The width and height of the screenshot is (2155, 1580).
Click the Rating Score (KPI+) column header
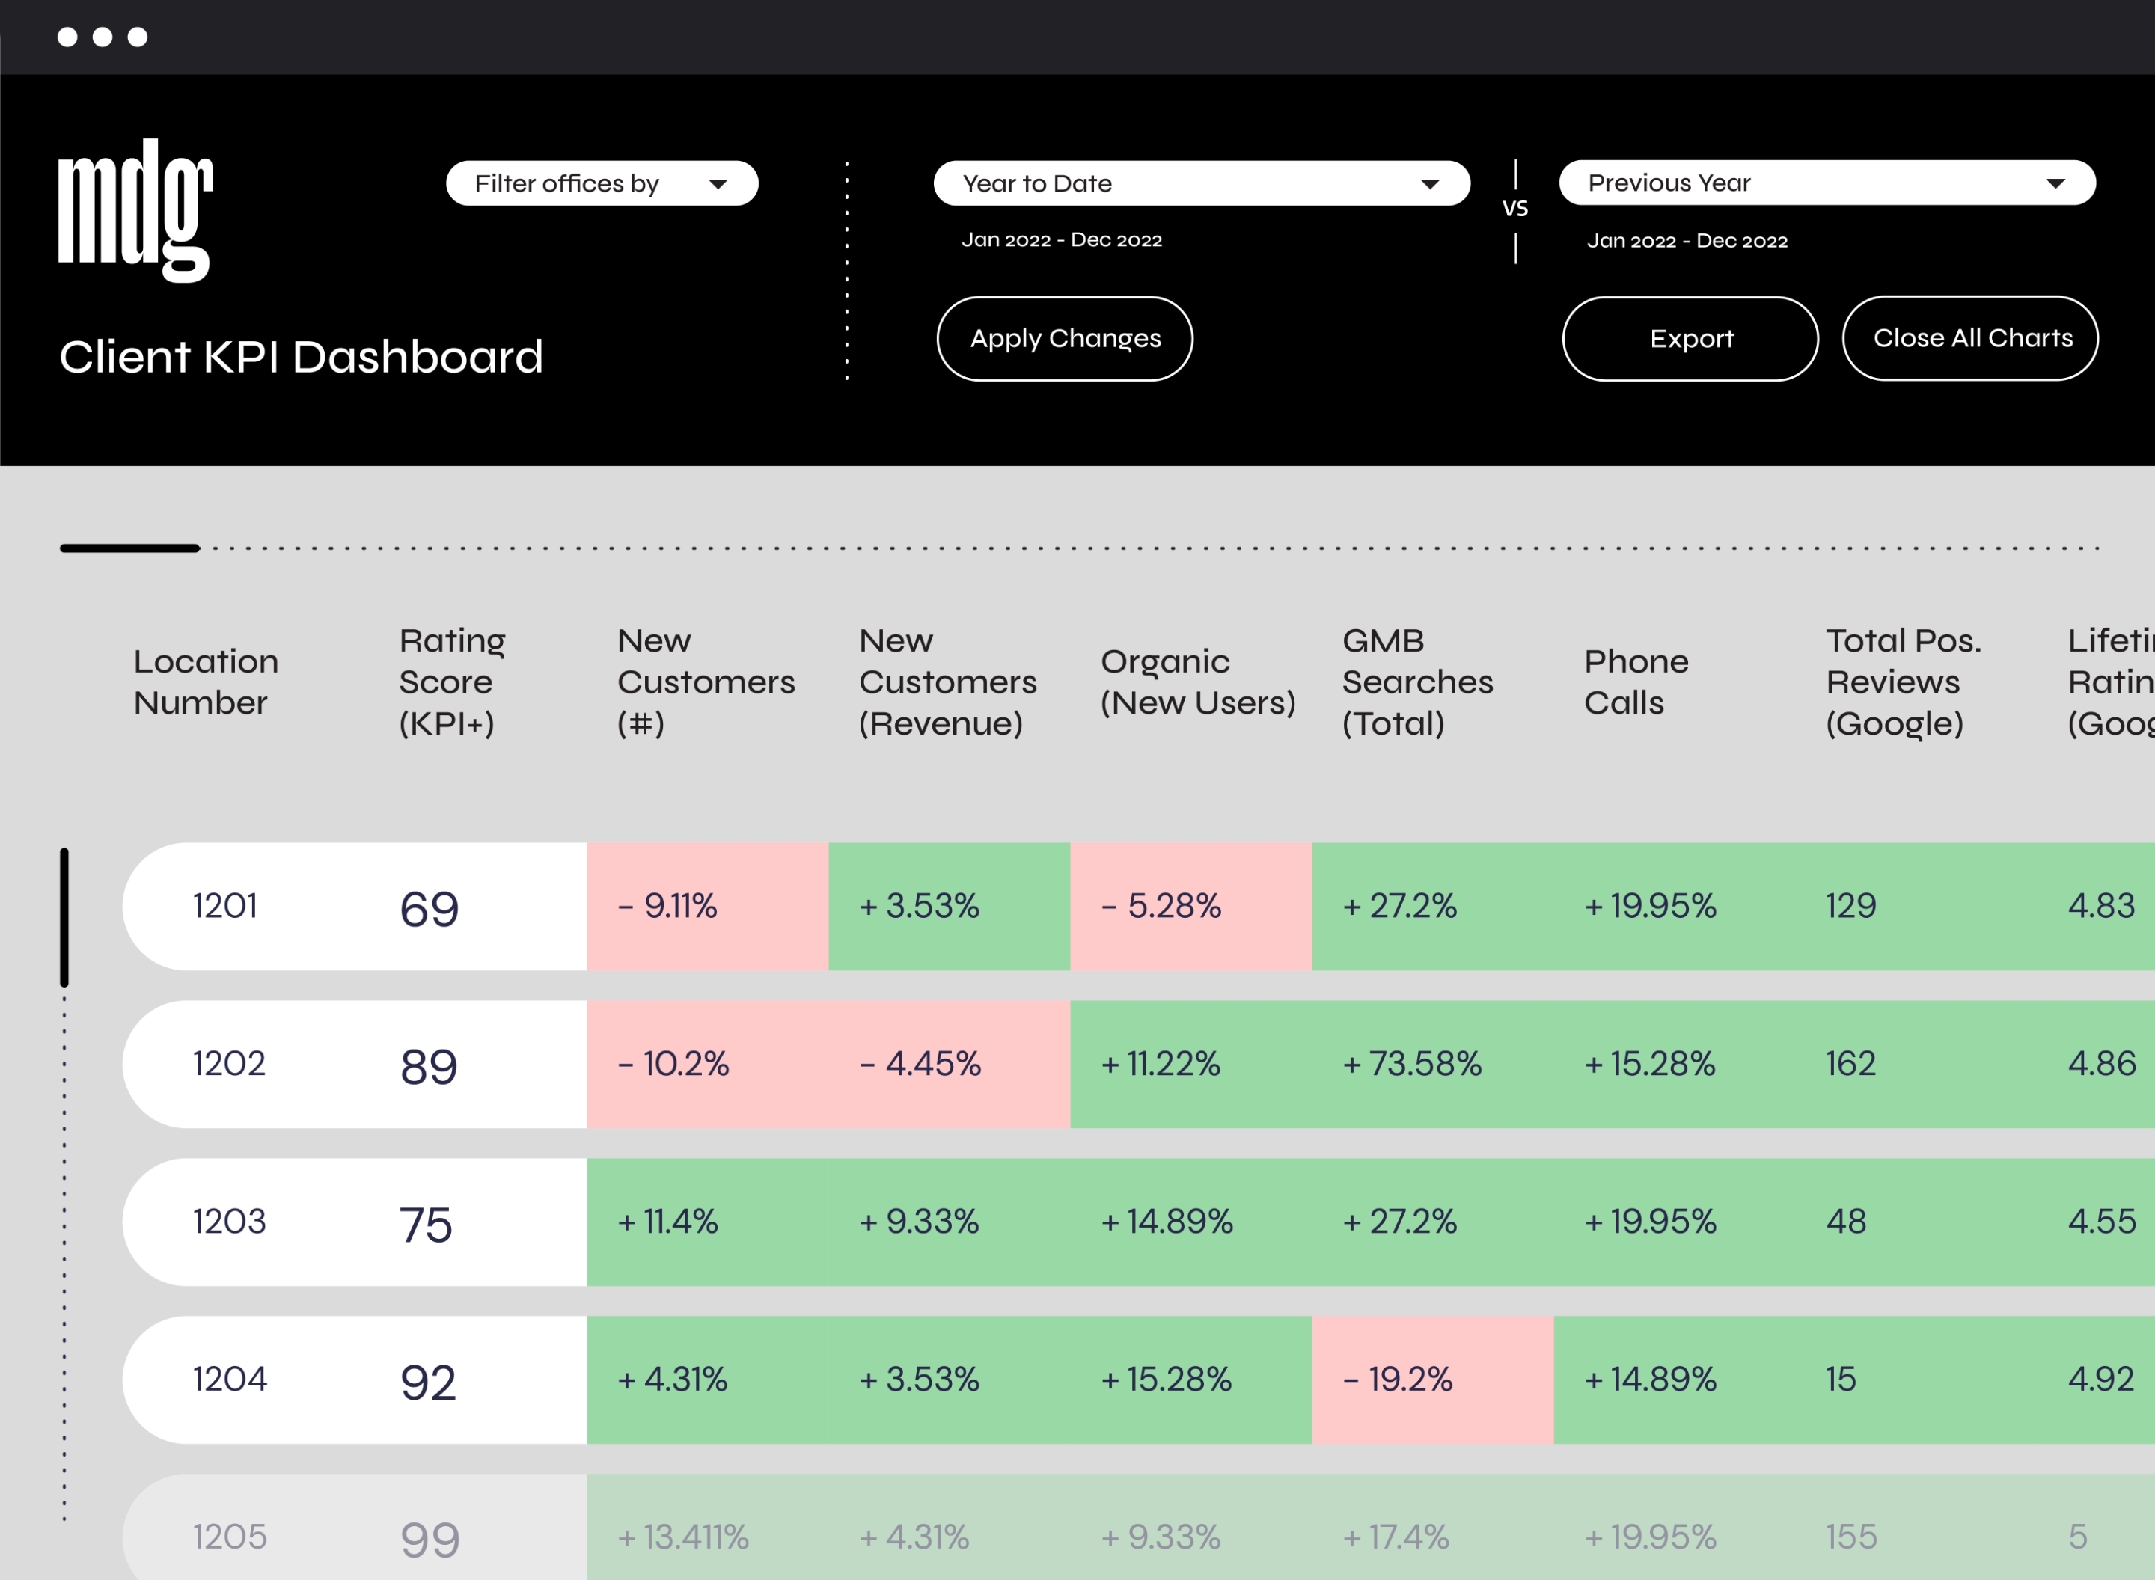point(453,682)
